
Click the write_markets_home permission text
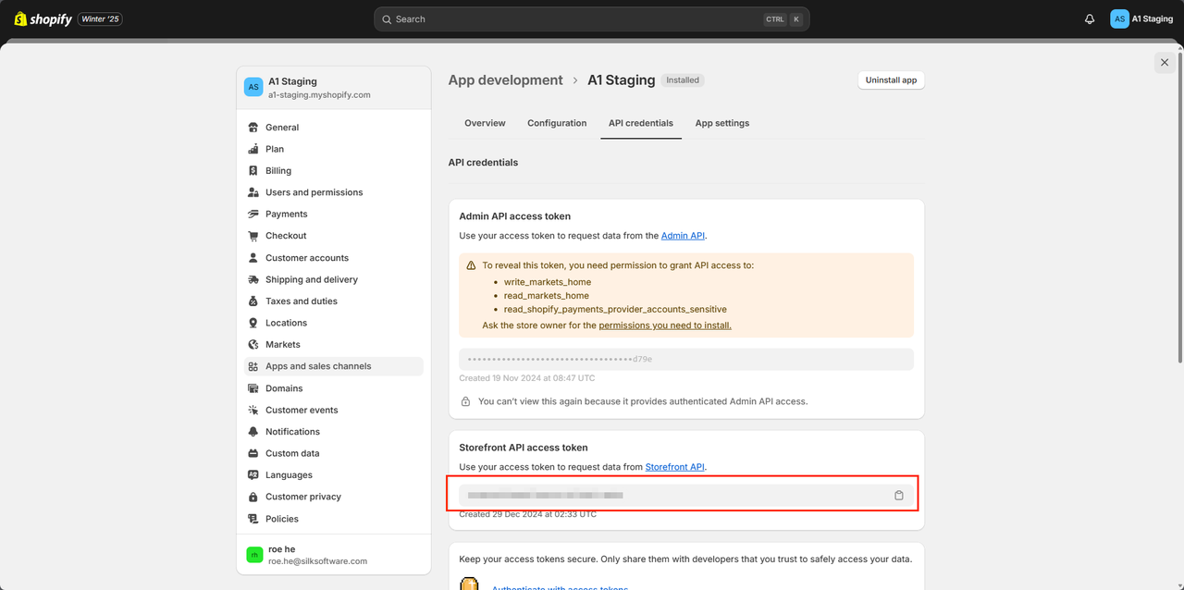548,282
